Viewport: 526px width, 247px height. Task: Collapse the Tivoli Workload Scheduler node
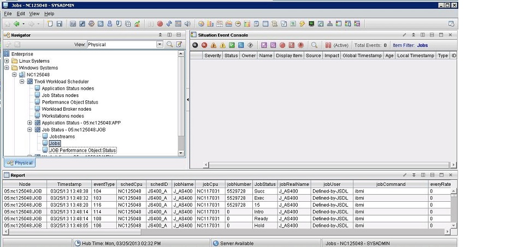[x=22, y=81]
